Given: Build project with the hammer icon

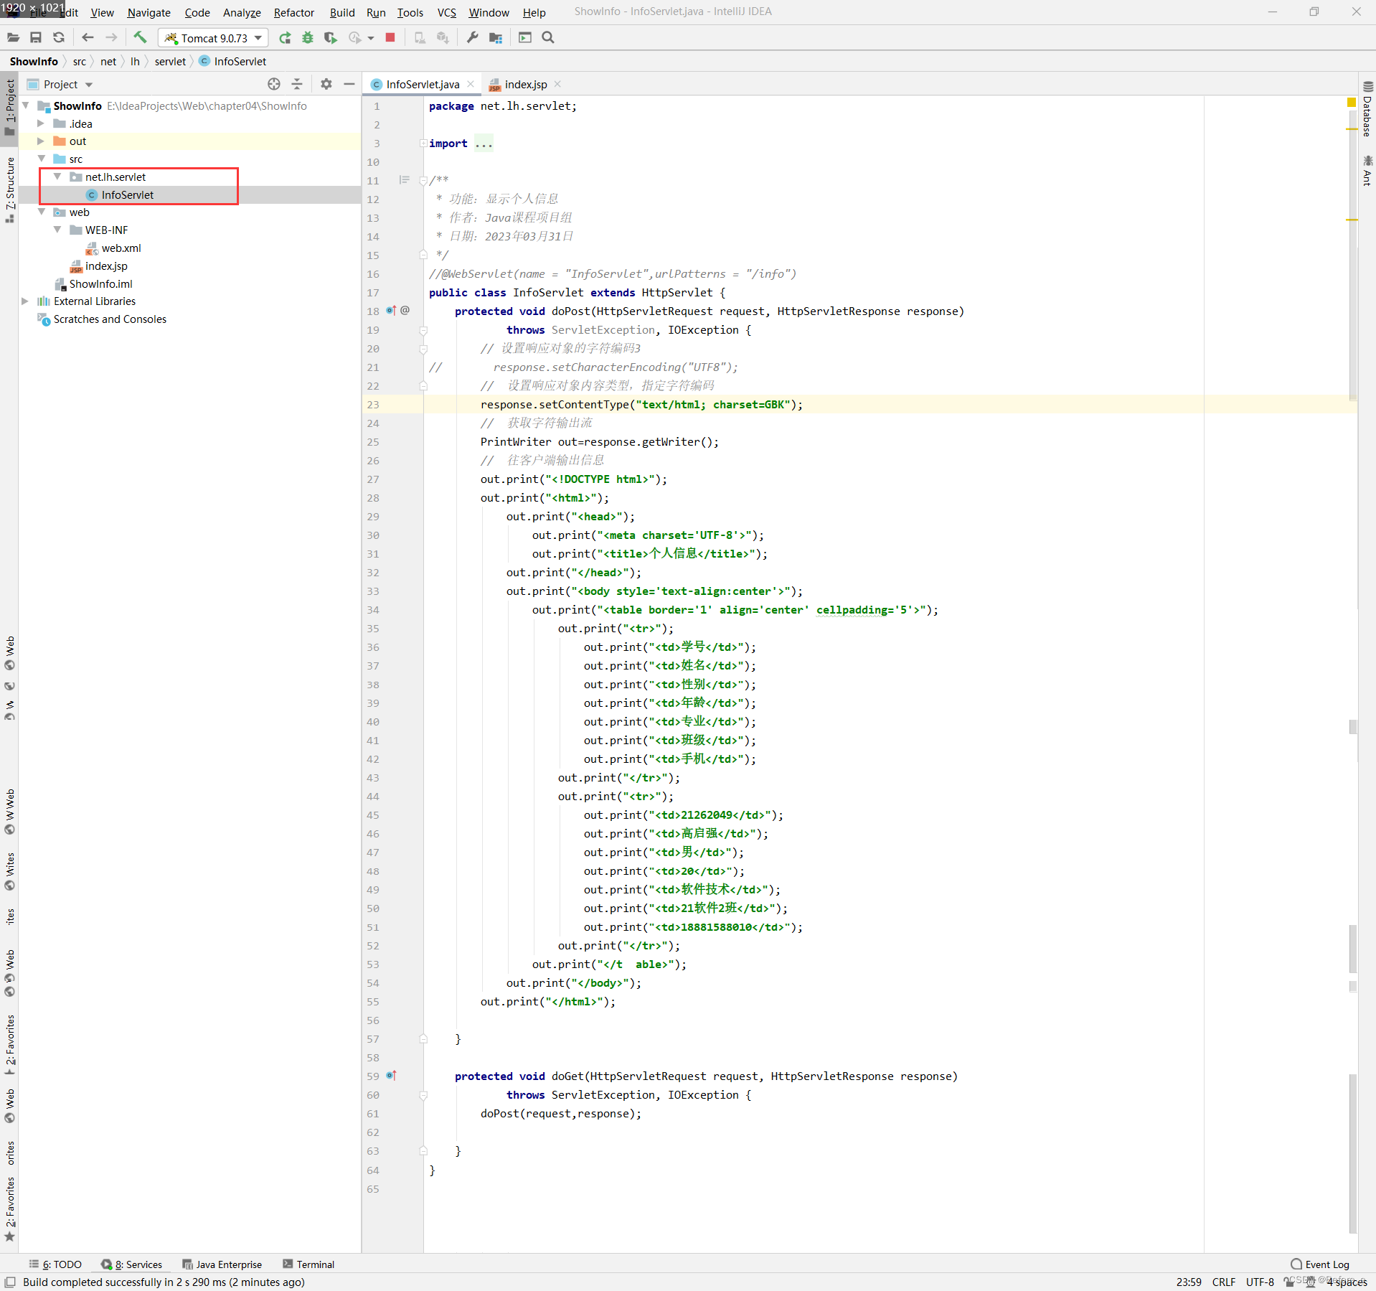Looking at the screenshot, I should (140, 37).
